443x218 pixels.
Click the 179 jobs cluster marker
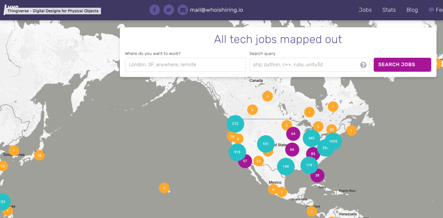[x=309, y=165]
